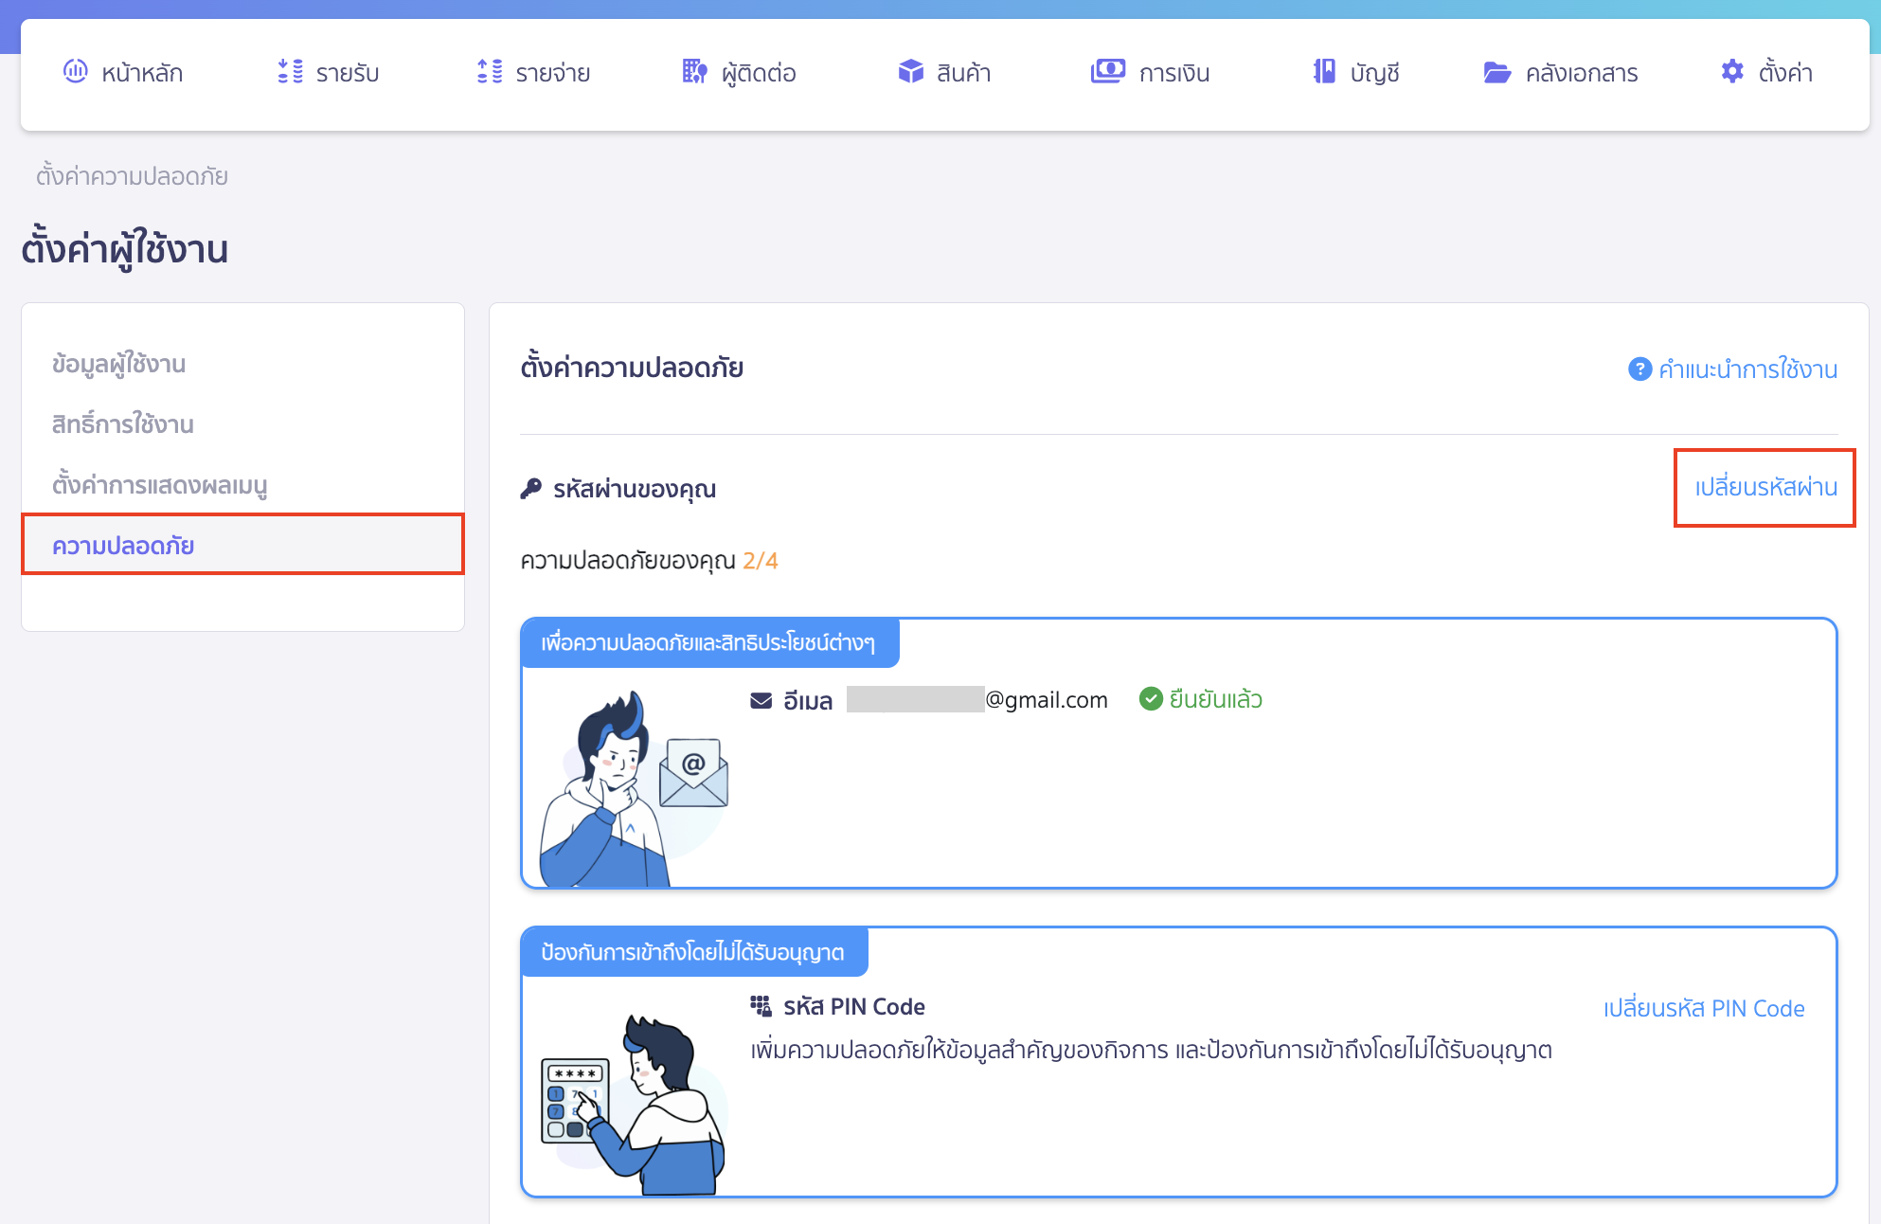Click the ตั้งค่า settings gear icon

coord(1731,71)
